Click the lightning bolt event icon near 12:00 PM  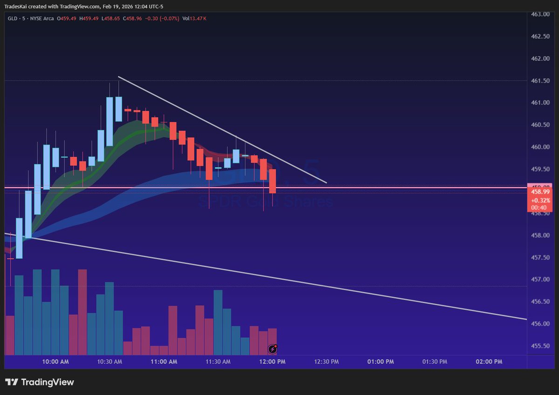click(x=273, y=348)
